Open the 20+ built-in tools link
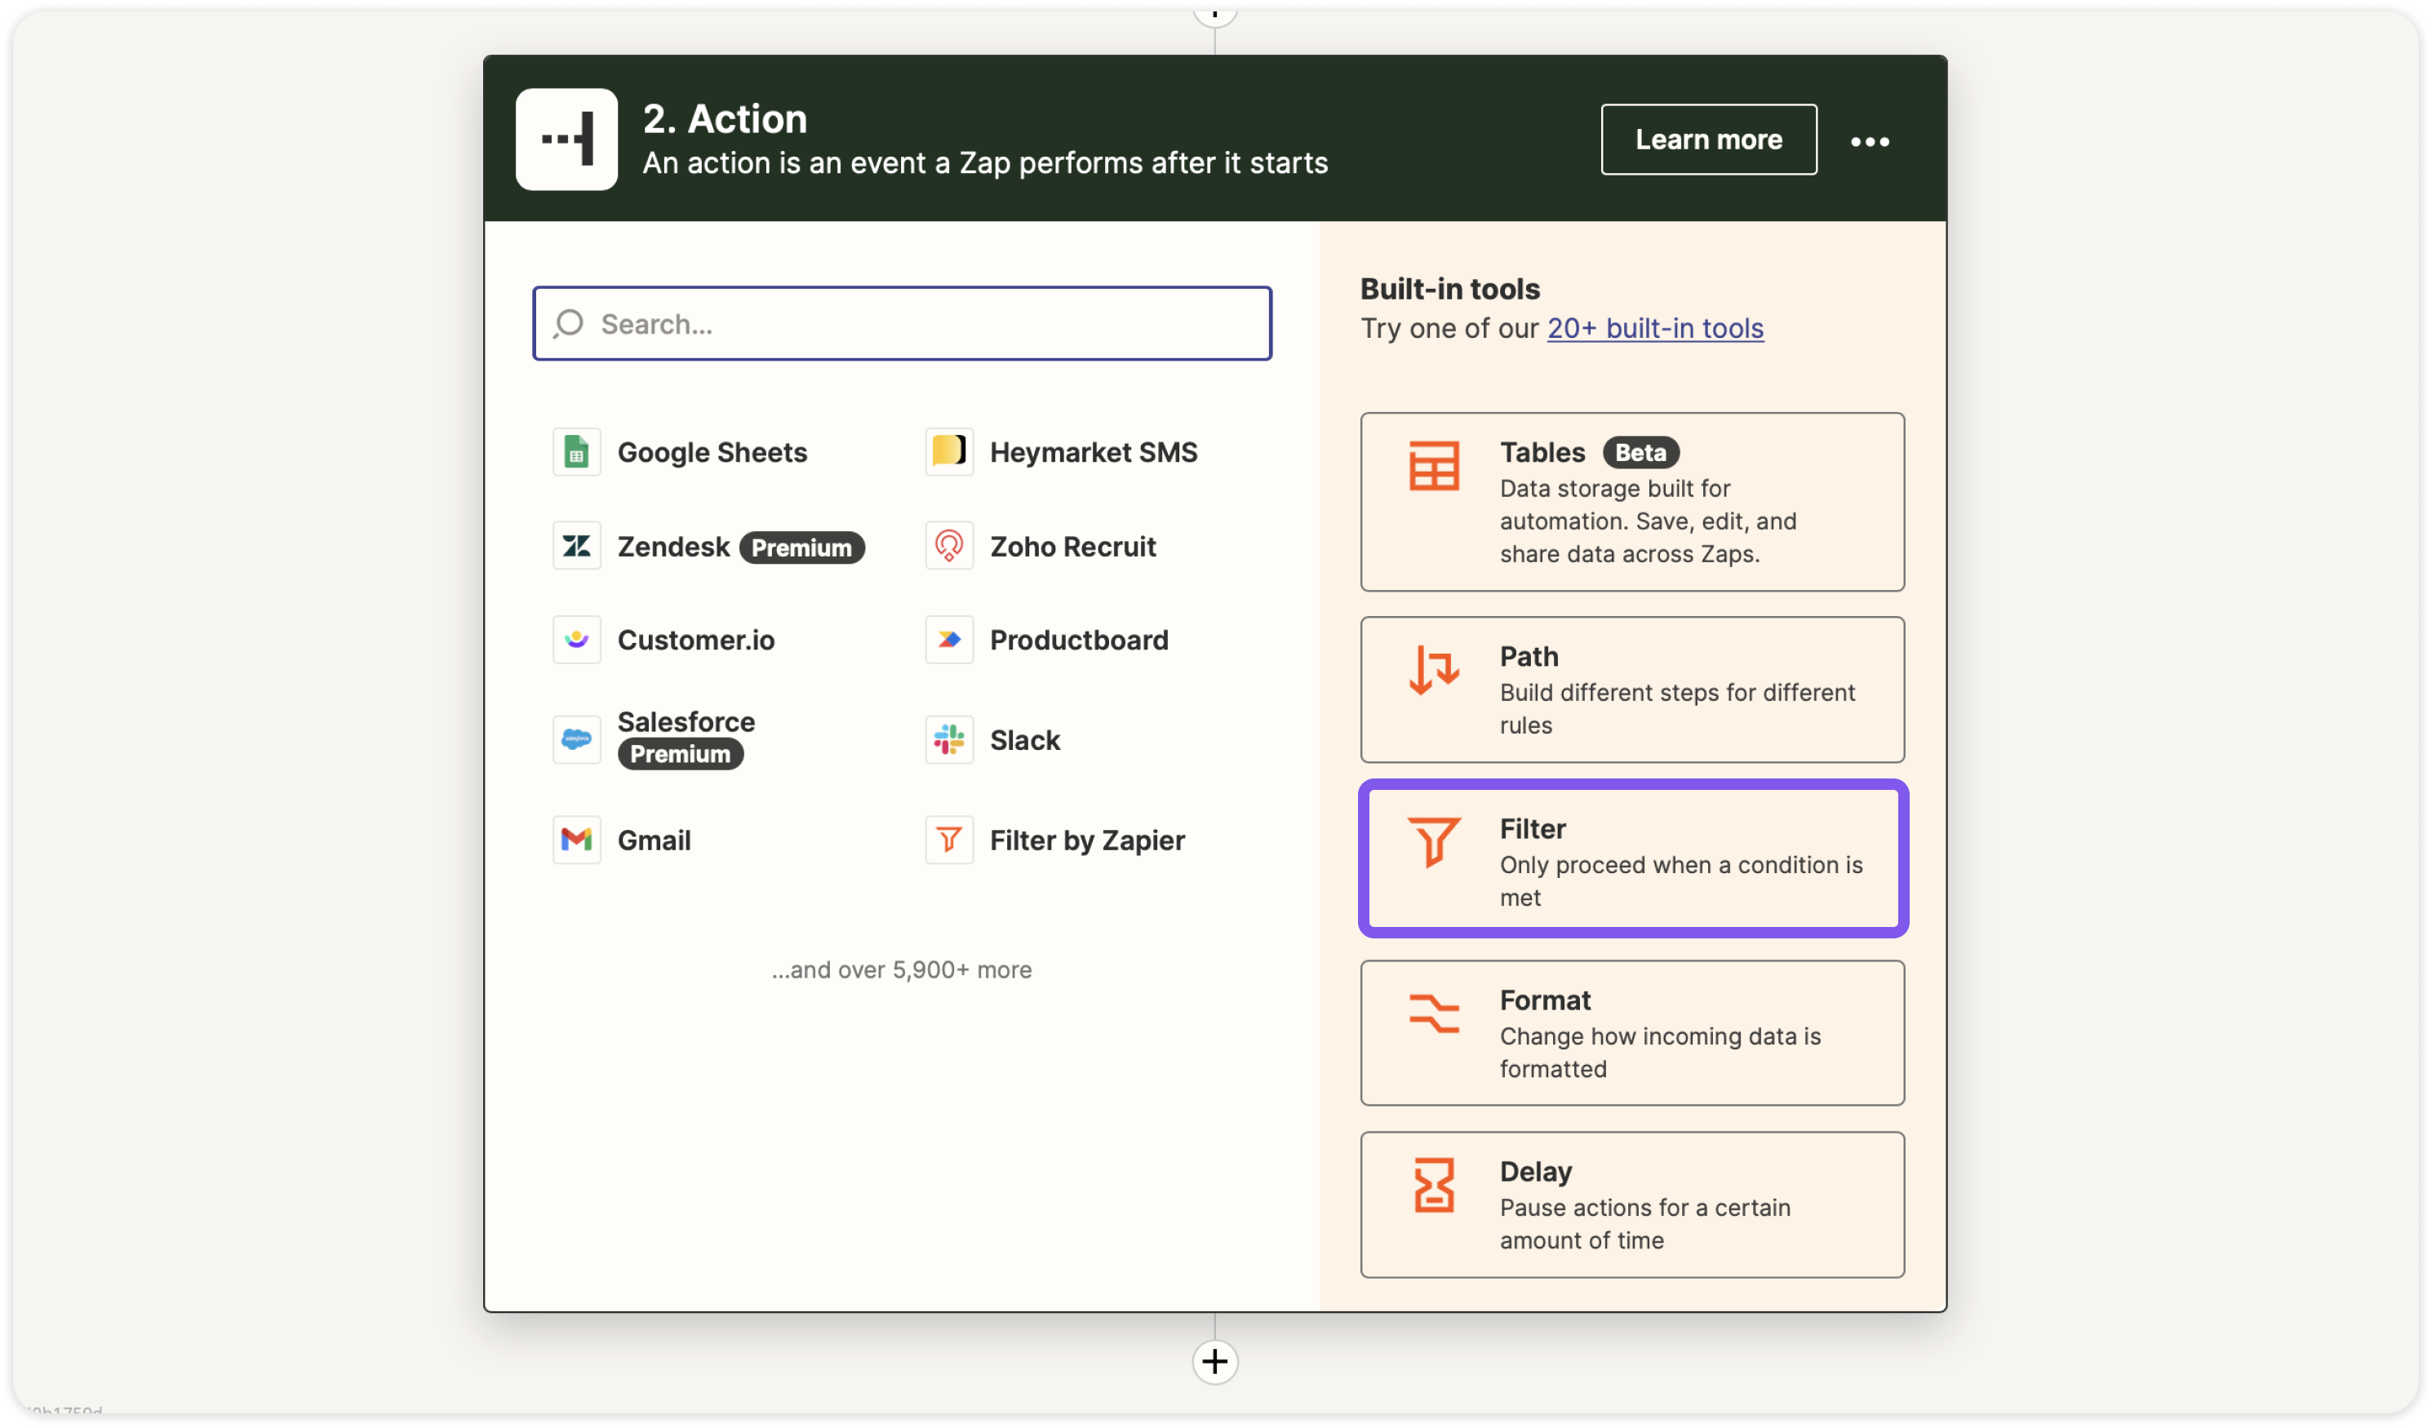 1655,328
